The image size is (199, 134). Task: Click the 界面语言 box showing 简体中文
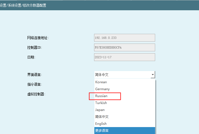point(122,75)
